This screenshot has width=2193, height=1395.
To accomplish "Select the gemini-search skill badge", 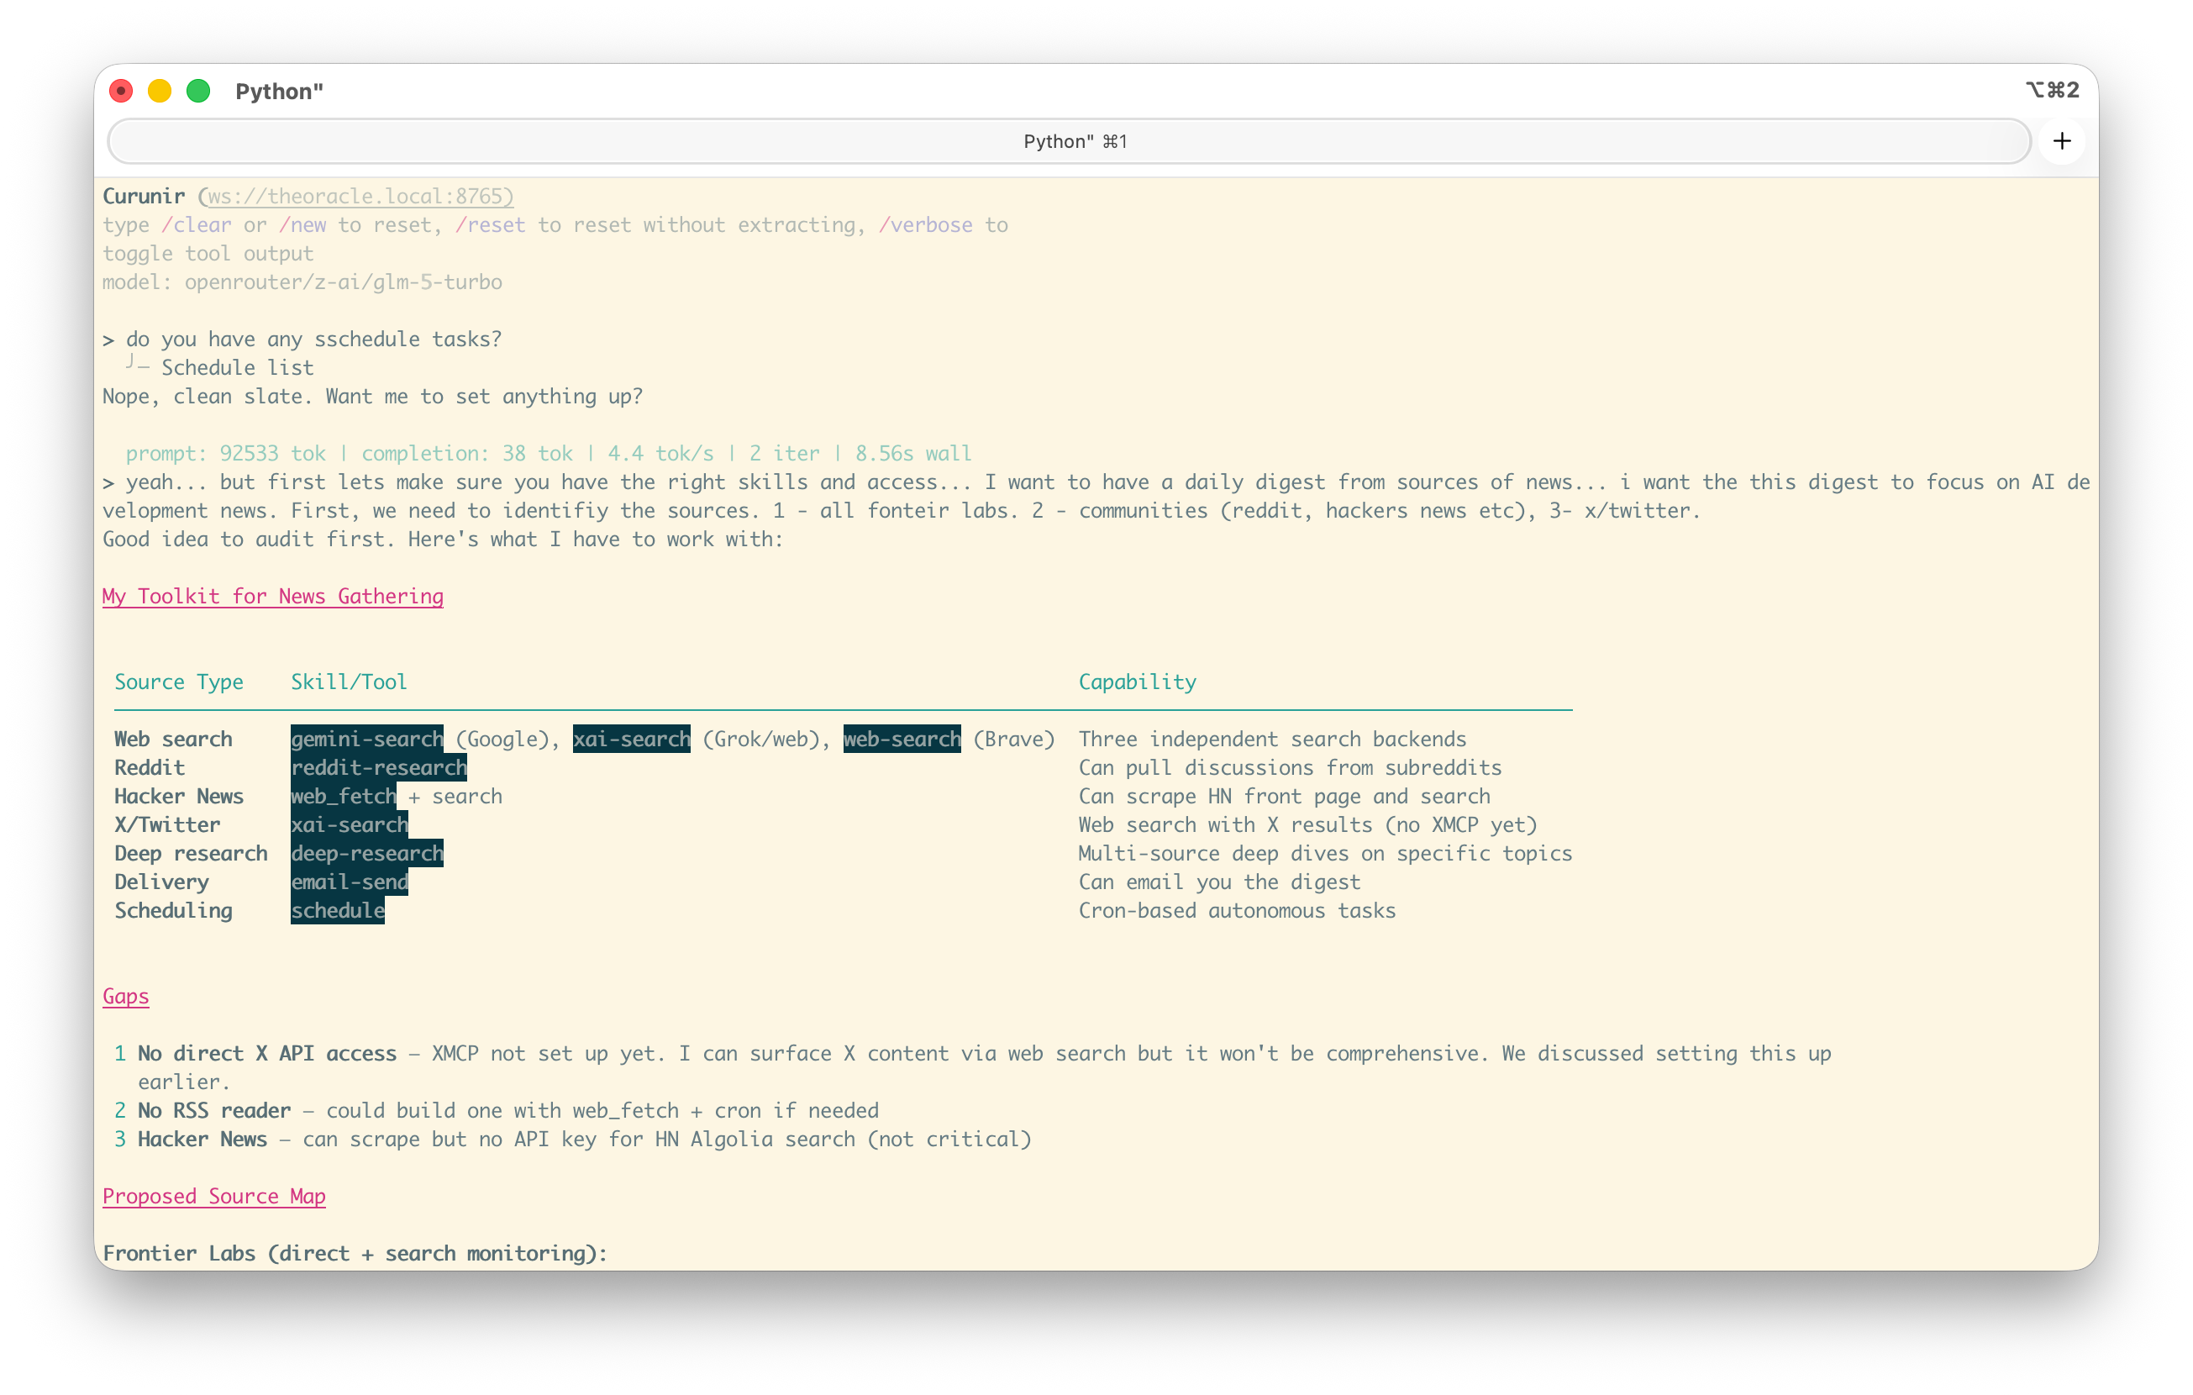I will (x=366, y=739).
